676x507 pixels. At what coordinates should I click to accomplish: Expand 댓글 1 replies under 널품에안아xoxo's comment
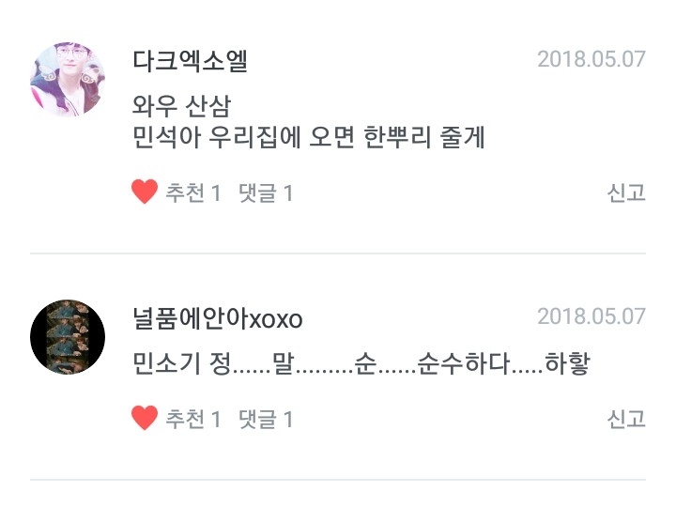pyautogui.click(x=266, y=420)
